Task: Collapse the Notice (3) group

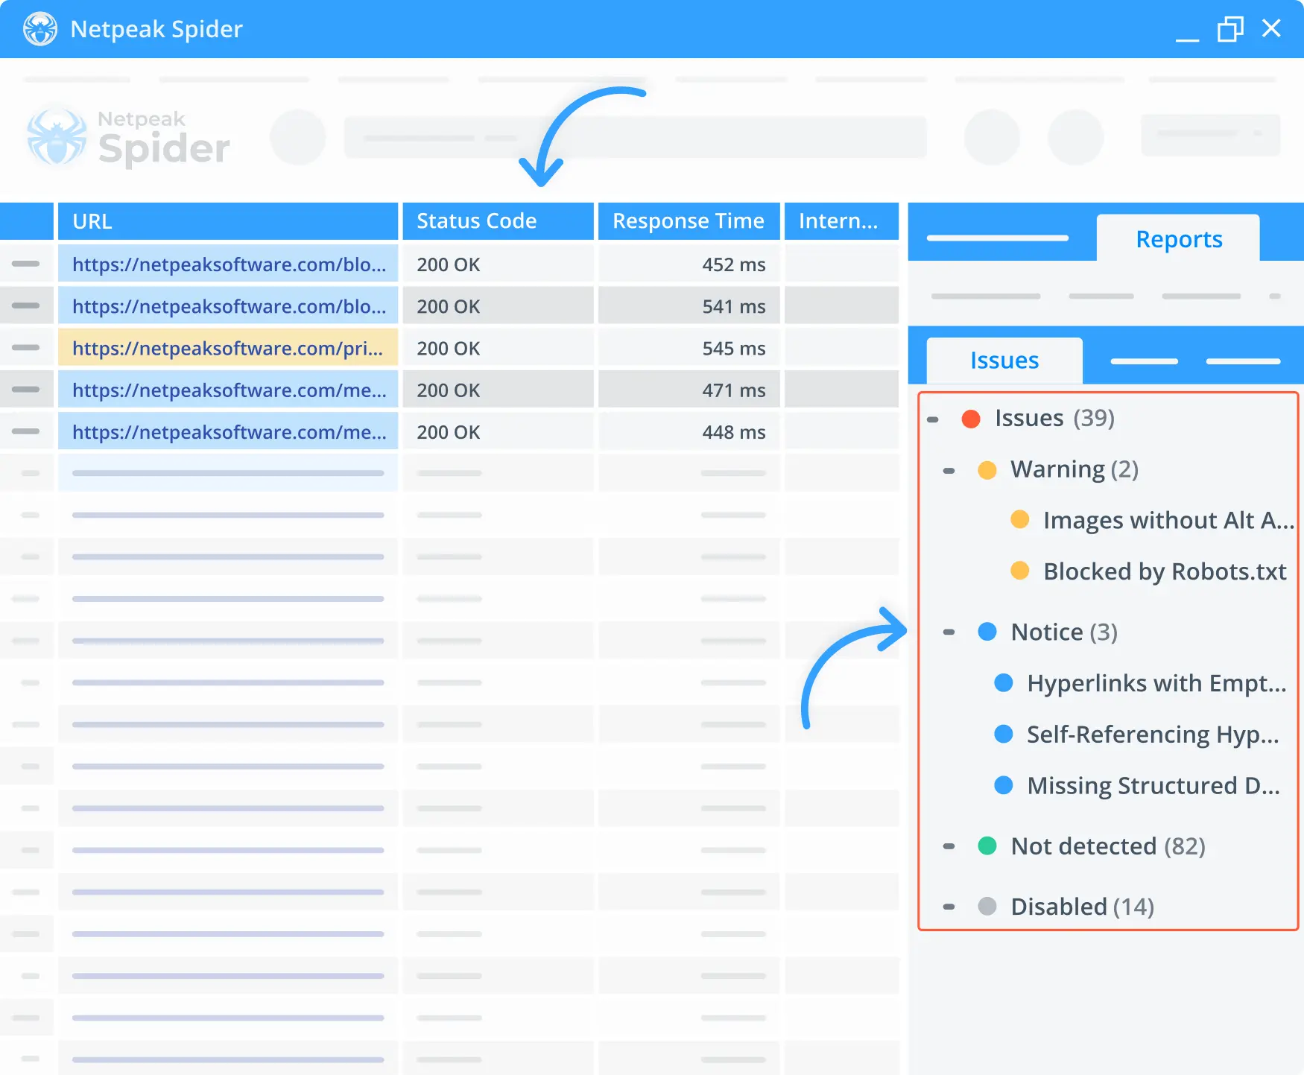Action: [949, 632]
